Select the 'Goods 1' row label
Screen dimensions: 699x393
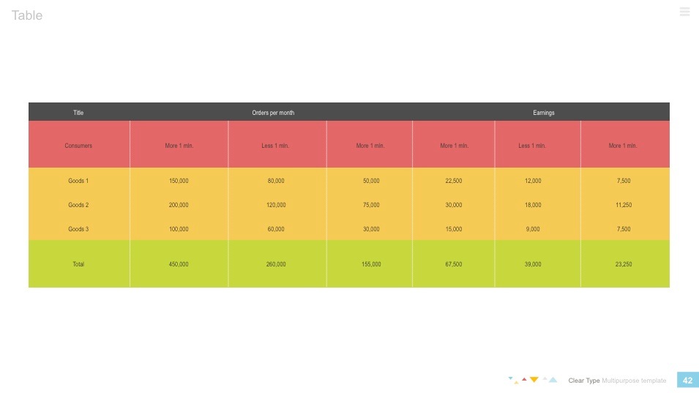(x=78, y=181)
